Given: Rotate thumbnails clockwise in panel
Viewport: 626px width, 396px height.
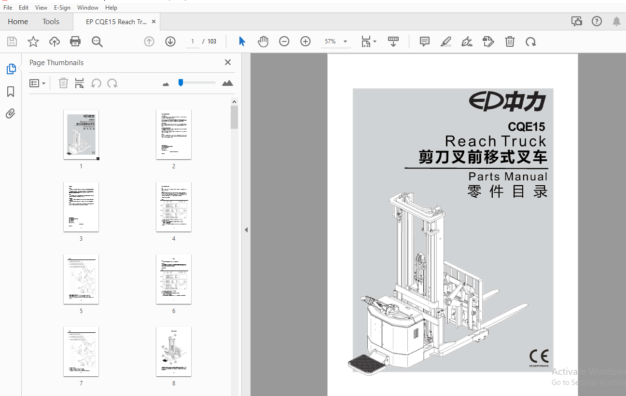Looking at the screenshot, I should click(x=112, y=83).
